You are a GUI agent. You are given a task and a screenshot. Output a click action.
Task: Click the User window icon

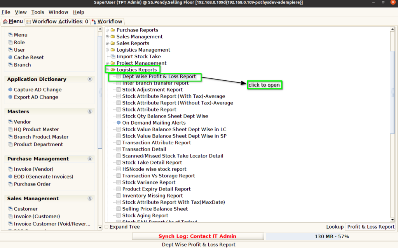tap(10, 50)
